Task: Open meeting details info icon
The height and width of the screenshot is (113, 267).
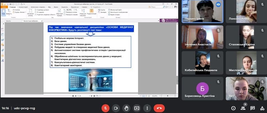Action: click(233, 108)
